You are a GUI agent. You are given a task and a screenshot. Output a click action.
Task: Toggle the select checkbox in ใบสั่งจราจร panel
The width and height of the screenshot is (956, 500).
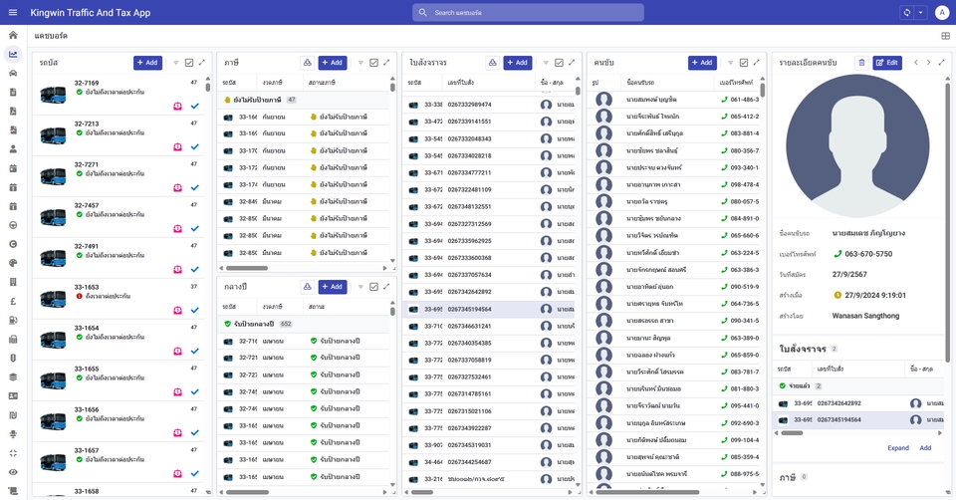click(x=559, y=63)
